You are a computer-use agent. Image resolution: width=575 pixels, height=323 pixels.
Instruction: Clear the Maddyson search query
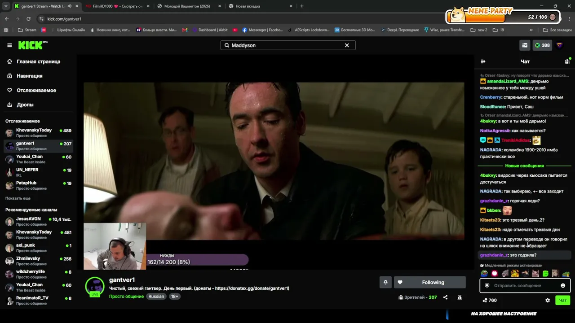click(347, 45)
